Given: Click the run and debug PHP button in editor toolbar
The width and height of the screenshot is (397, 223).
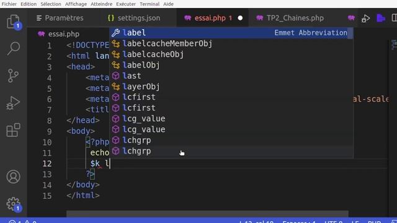Looking at the screenshot, I should point(365,19).
